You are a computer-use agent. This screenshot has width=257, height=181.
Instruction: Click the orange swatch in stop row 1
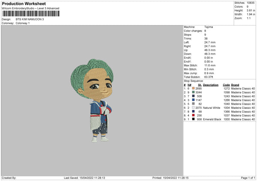click(x=193, y=88)
